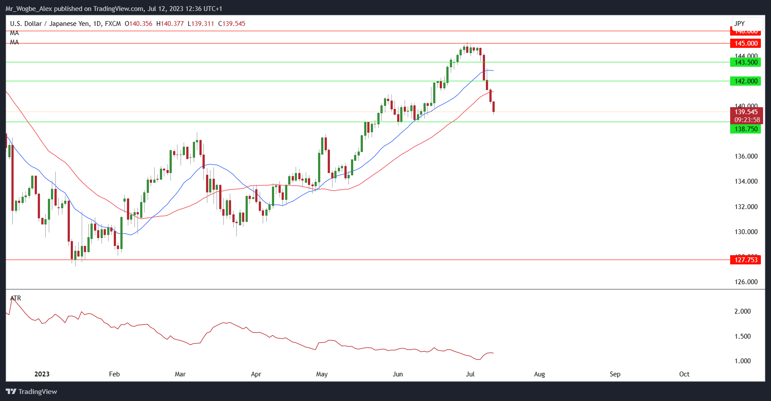Select the open value O140.356

[x=138, y=24]
